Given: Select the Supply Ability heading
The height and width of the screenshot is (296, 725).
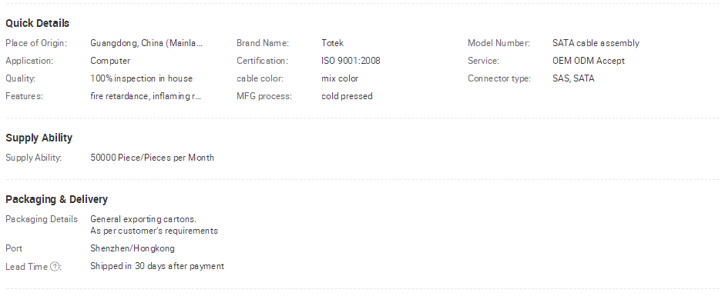Looking at the screenshot, I should (x=39, y=138).
